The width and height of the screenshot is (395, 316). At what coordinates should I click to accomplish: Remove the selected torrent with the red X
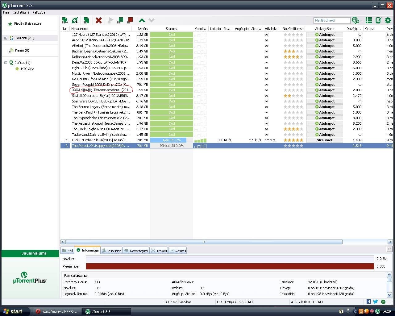[99, 20]
